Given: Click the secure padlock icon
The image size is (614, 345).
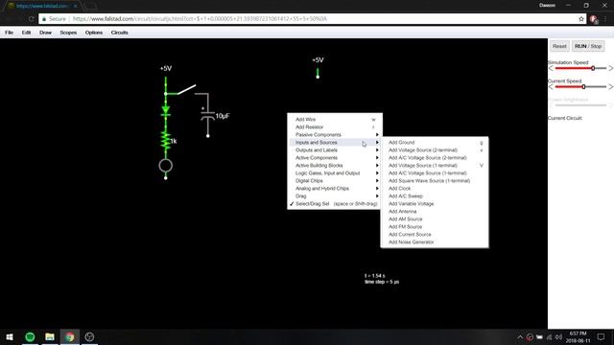Looking at the screenshot, I should coord(44,19).
